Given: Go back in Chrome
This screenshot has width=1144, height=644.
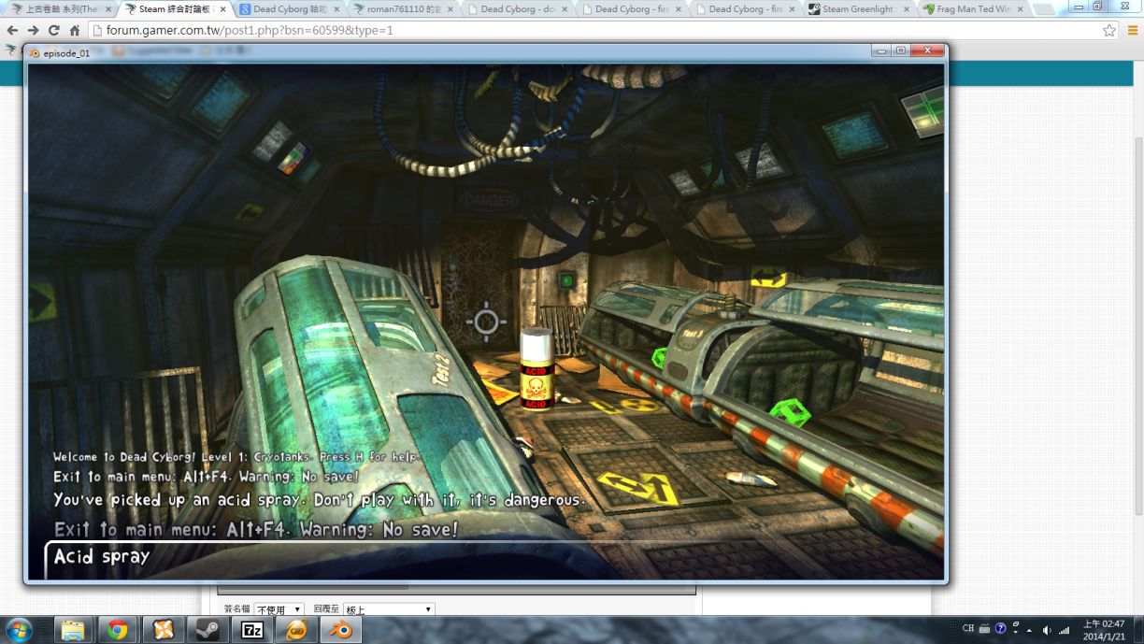Looking at the screenshot, I should [12, 30].
